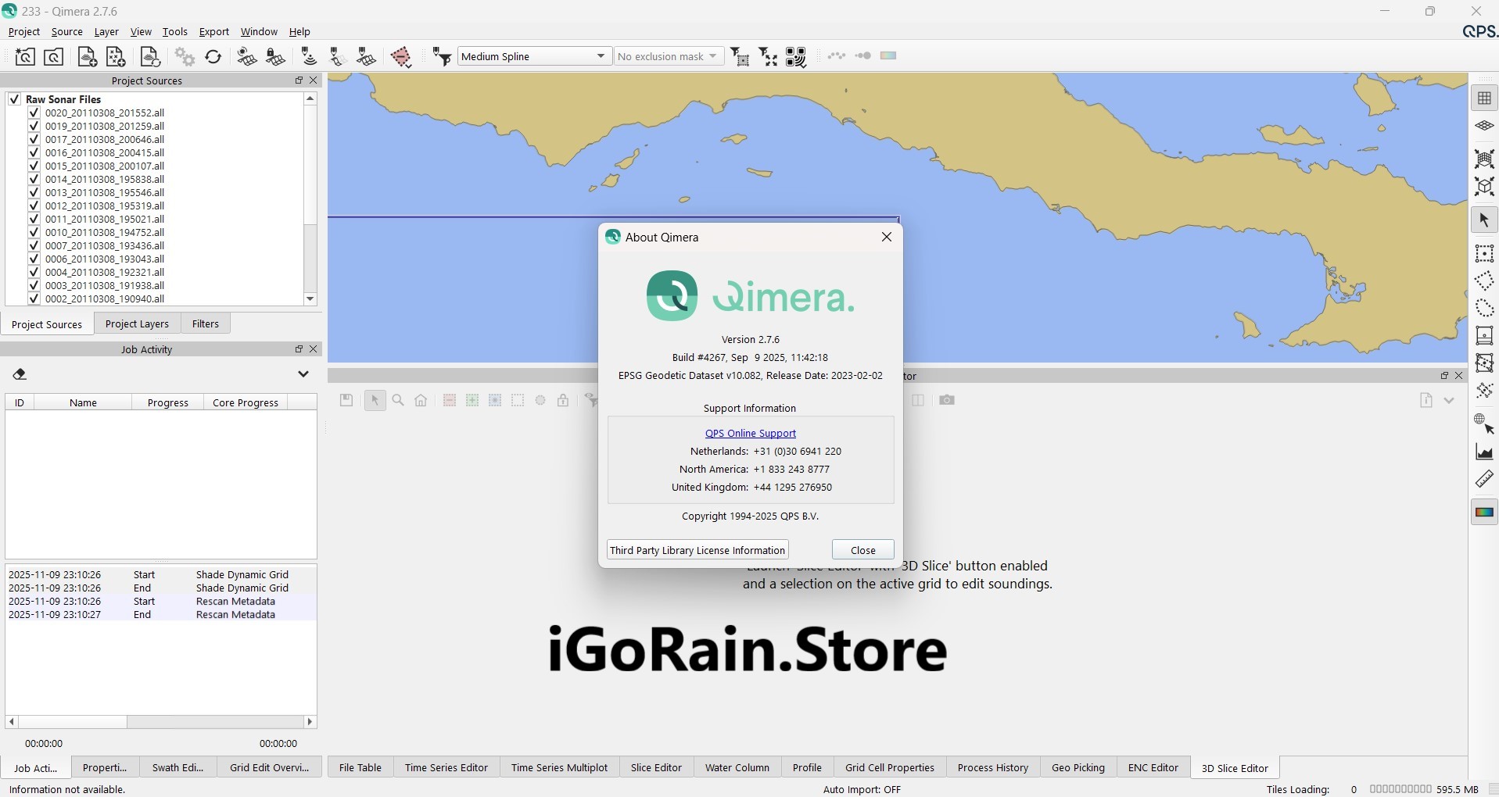Uncheck the 0020_20110308_201552.all sonar file

pos(34,113)
